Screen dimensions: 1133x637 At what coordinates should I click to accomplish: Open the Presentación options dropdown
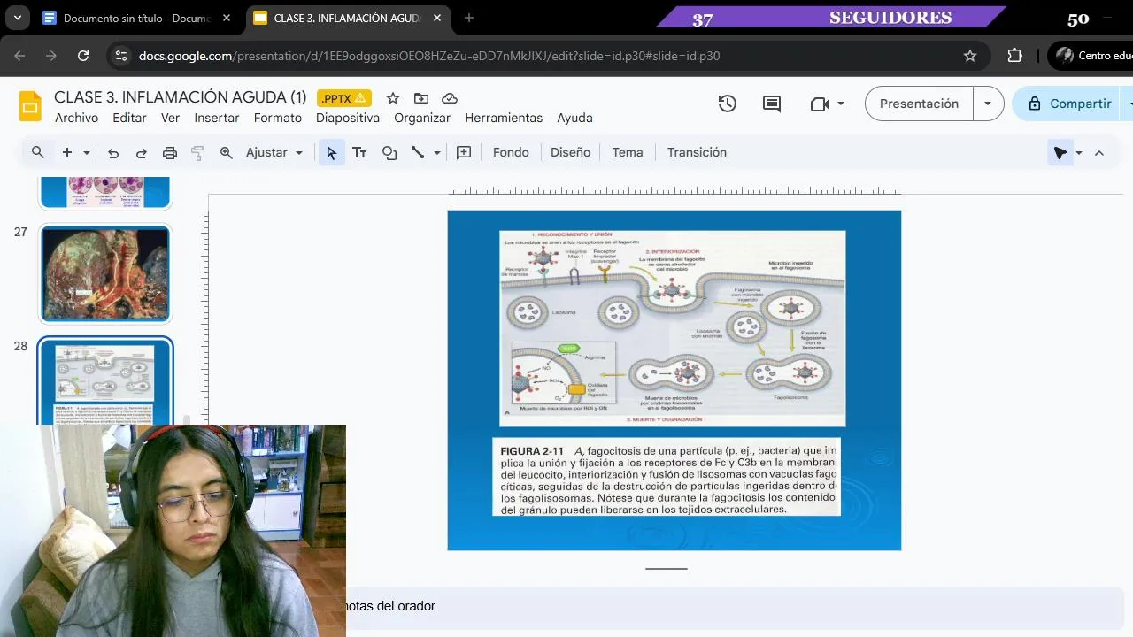pyautogui.click(x=988, y=104)
